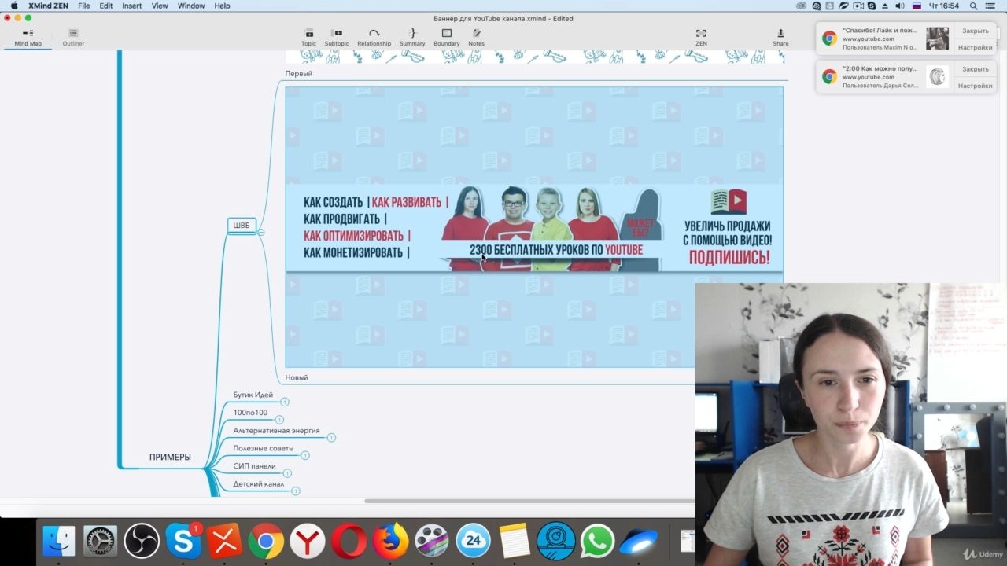Expand the Детский канал subtopic

coord(296,491)
